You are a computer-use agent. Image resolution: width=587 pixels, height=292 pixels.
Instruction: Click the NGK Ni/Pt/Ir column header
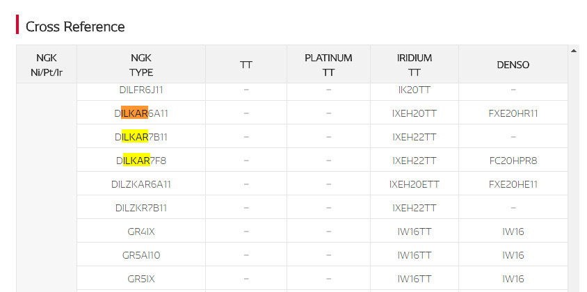click(x=47, y=65)
